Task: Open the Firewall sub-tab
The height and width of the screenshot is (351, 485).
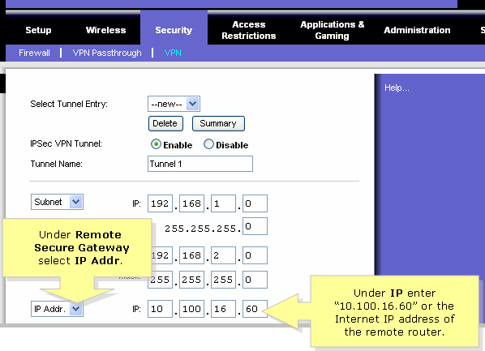Action: point(34,53)
